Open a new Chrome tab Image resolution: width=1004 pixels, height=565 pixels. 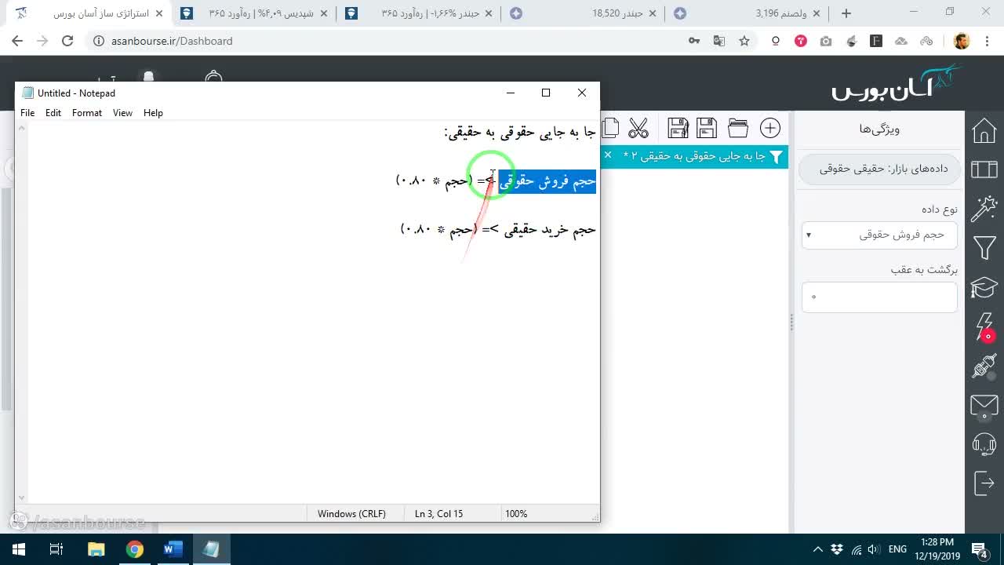pos(846,13)
